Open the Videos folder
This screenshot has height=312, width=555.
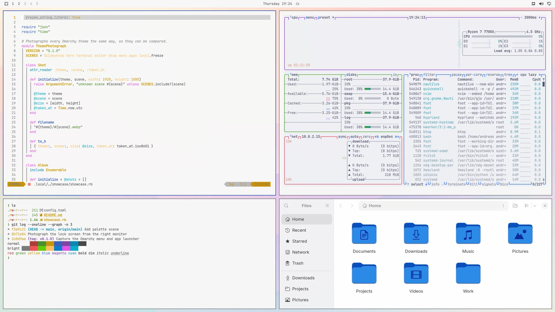(416, 278)
